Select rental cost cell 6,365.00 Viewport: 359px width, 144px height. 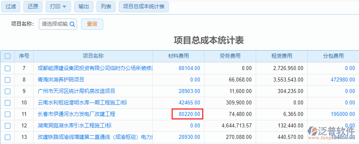click(x=282, y=114)
